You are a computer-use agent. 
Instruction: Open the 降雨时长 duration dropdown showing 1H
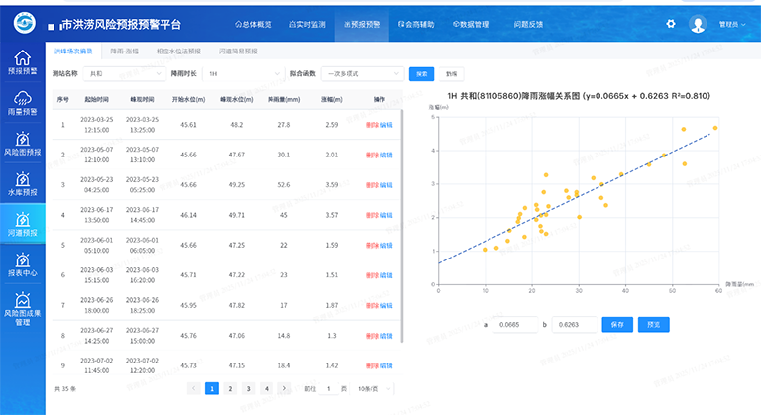coord(243,73)
